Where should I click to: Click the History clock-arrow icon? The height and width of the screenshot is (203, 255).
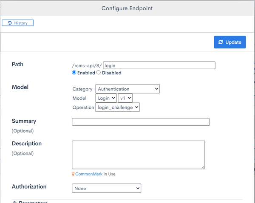point(10,23)
